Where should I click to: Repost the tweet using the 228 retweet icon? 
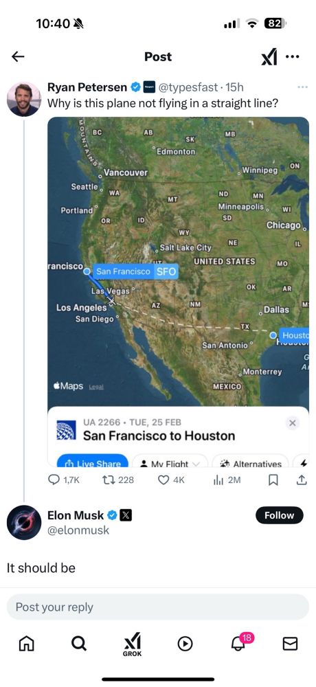(107, 480)
